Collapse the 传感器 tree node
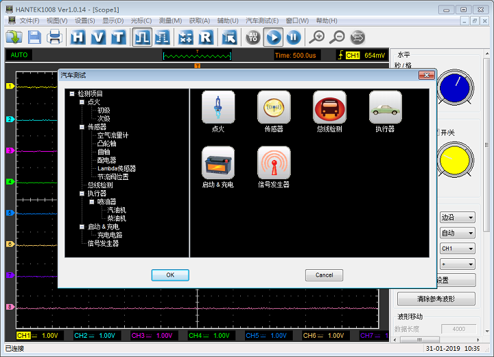The image size is (494, 357). tap(82, 127)
